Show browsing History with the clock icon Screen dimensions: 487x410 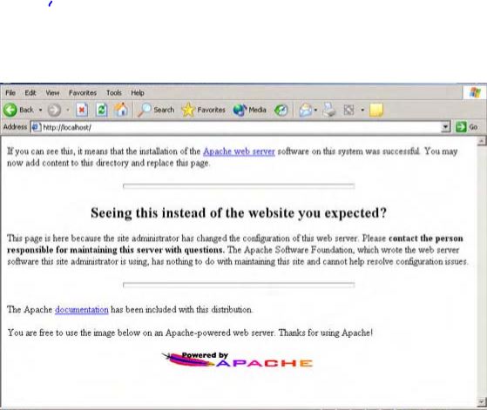point(281,110)
